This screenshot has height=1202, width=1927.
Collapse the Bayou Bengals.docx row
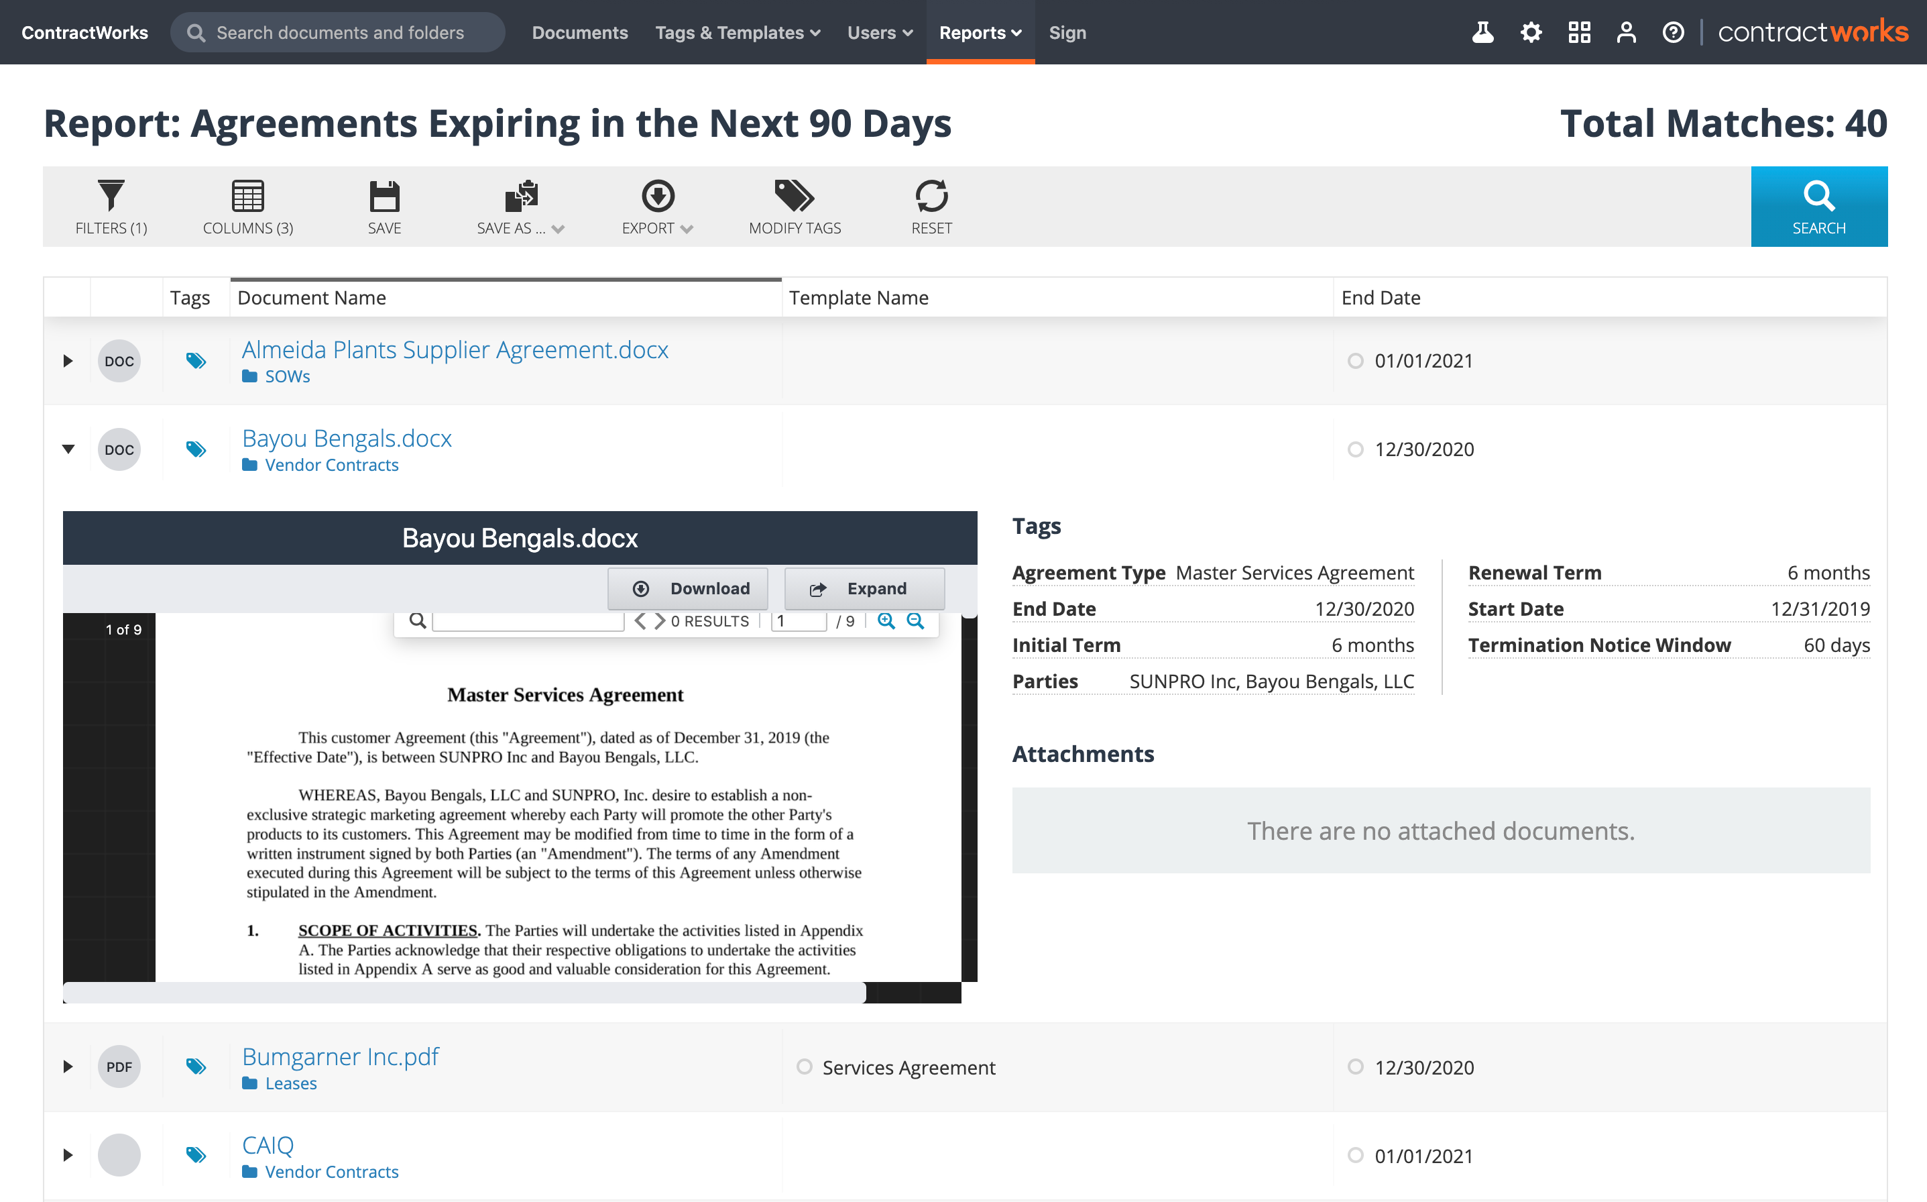68,449
